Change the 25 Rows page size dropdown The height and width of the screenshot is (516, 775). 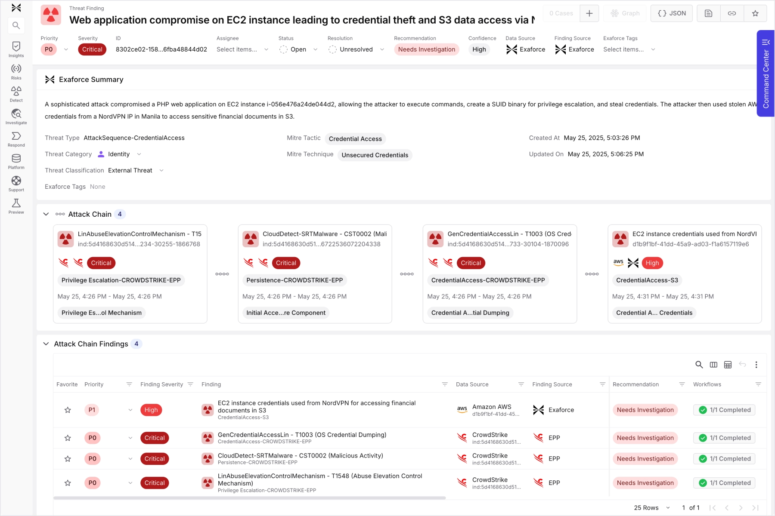(x=652, y=508)
